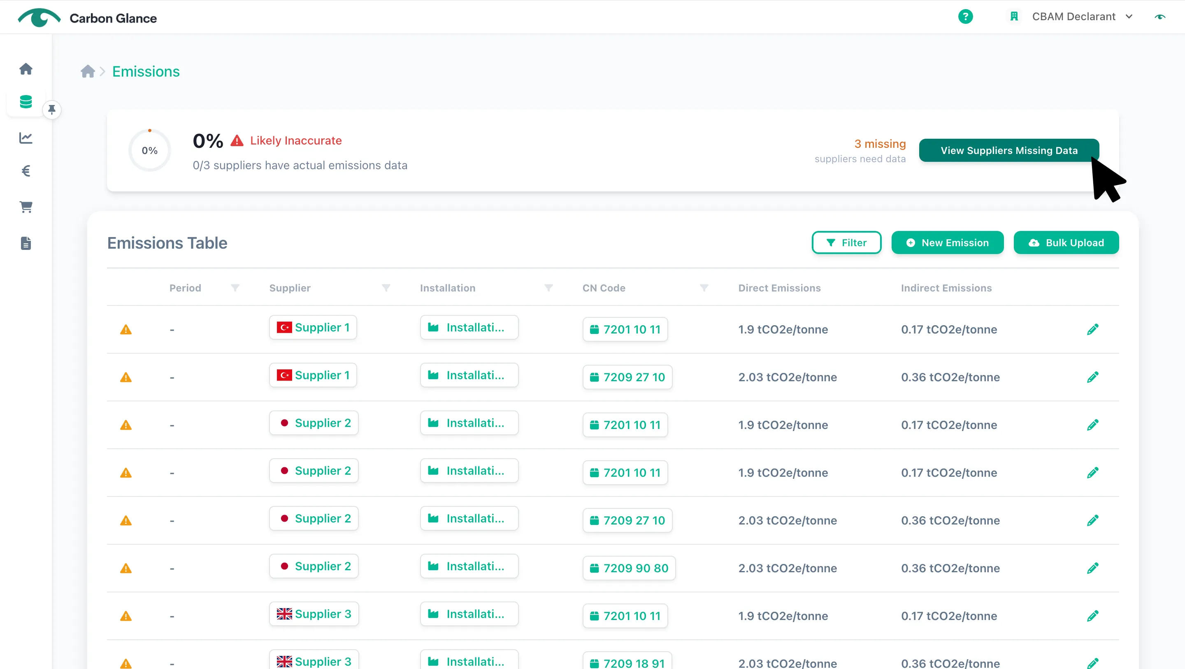Open CN code 7209 90 80 tag
Viewport: 1185px width, 669px height.
click(x=629, y=568)
